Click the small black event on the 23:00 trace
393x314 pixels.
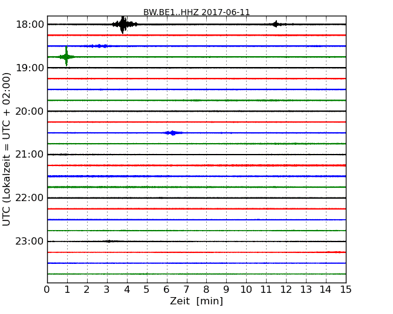109,241
